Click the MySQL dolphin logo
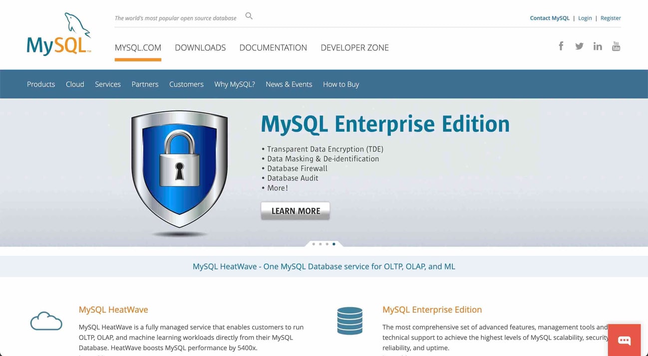This screenshot has width=648, height=356. click(x=59, y=35)
